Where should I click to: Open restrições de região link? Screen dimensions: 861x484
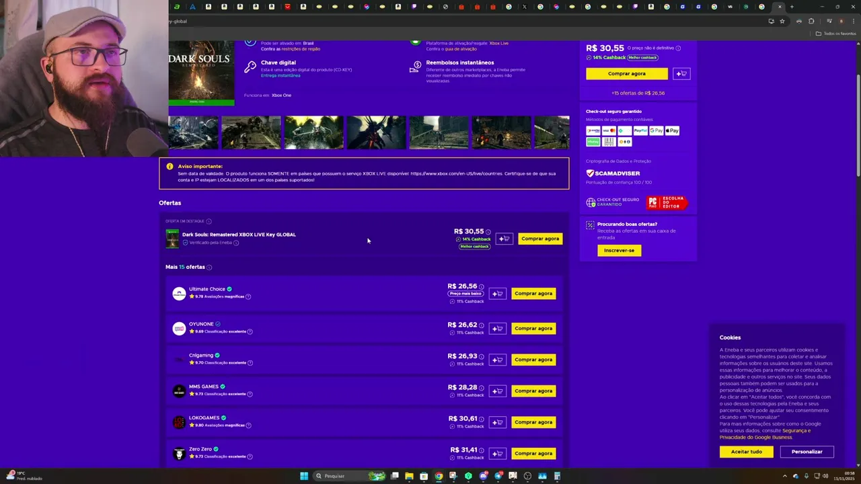[301, 49]
